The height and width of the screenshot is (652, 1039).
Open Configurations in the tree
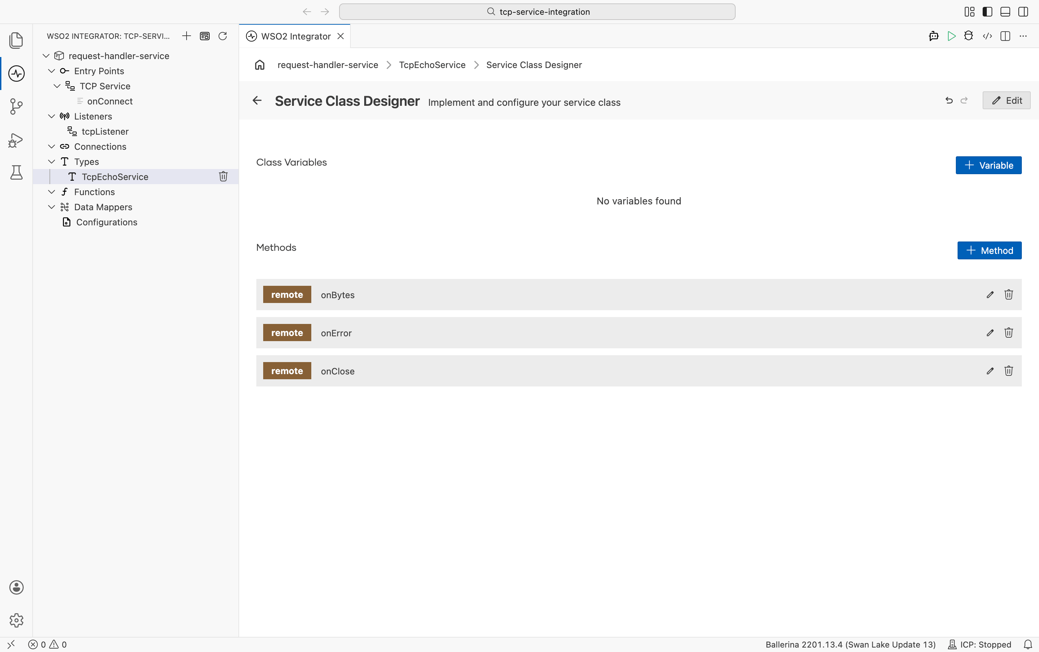point(107,222)
